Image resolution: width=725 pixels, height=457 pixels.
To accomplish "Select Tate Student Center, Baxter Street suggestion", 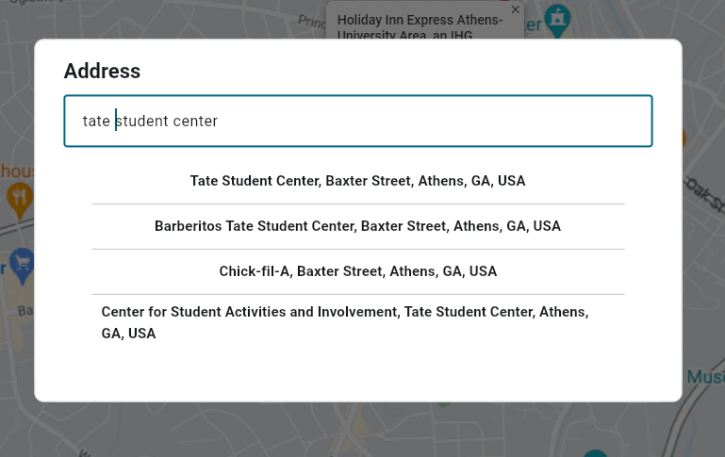I will pos(358,181).
